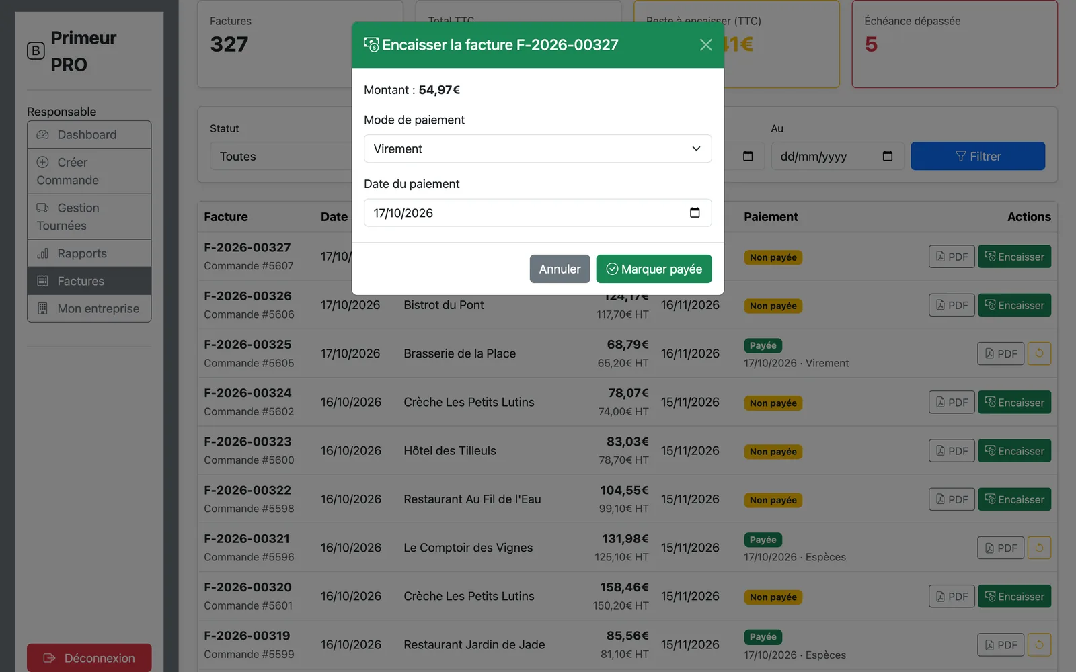This screenshot has height=672, width=1076.
Task: Revert payment icon for F-2026-00321
Action: (1039, 548)
